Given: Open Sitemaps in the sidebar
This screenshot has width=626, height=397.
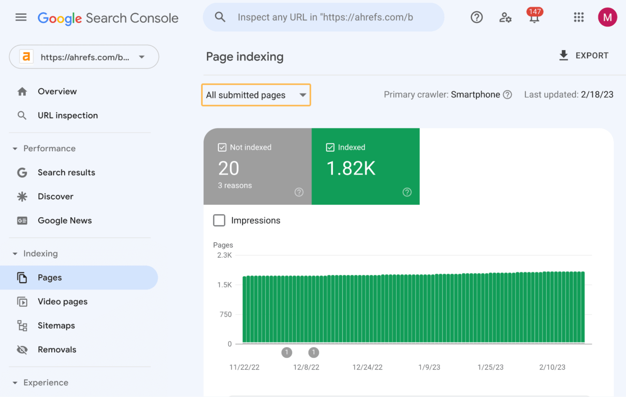Looking at the screenshot, I should pos(56,326).
